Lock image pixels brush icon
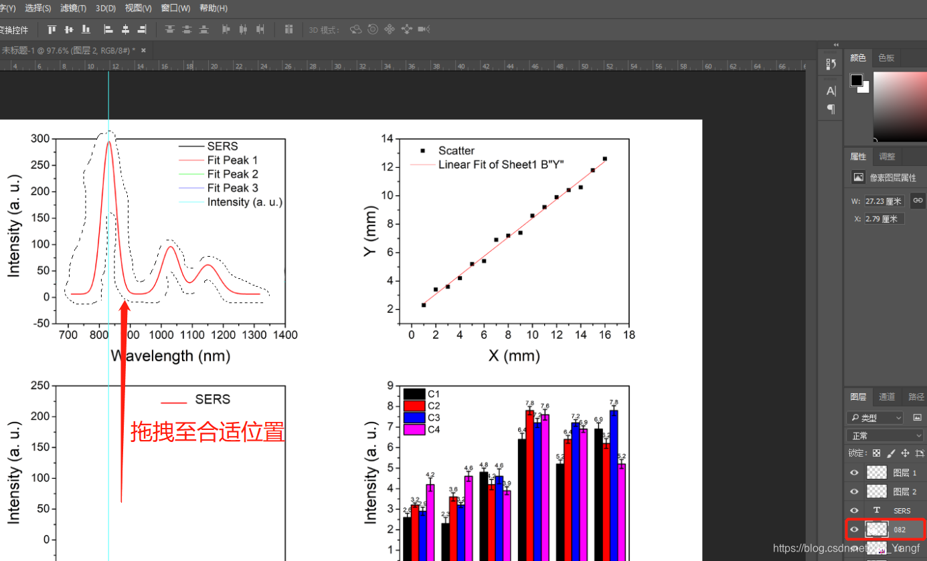This screenshot has height=561, width=927. (x=891, y=453)
